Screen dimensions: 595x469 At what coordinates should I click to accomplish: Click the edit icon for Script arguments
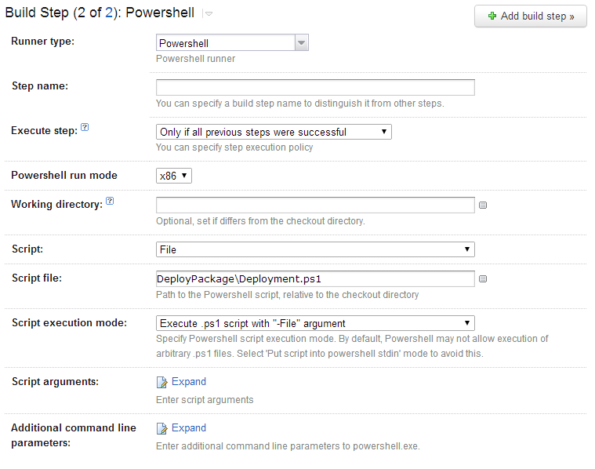click(161, 382)
